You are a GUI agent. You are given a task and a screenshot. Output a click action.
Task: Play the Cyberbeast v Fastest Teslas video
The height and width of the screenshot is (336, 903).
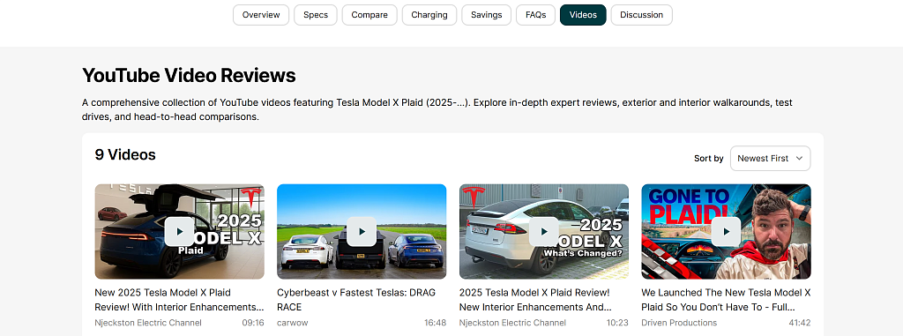point(362,231)
